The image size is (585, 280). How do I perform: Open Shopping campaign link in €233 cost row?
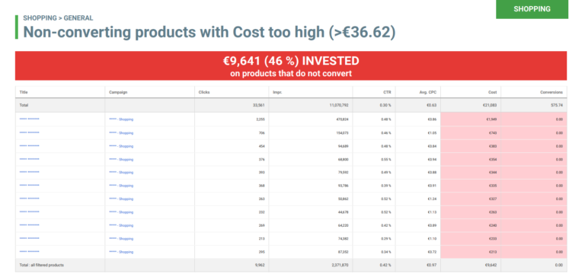121,239
